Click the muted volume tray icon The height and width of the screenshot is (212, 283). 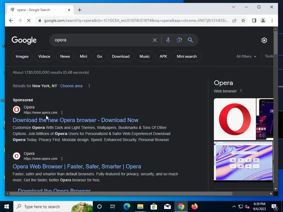247,207
